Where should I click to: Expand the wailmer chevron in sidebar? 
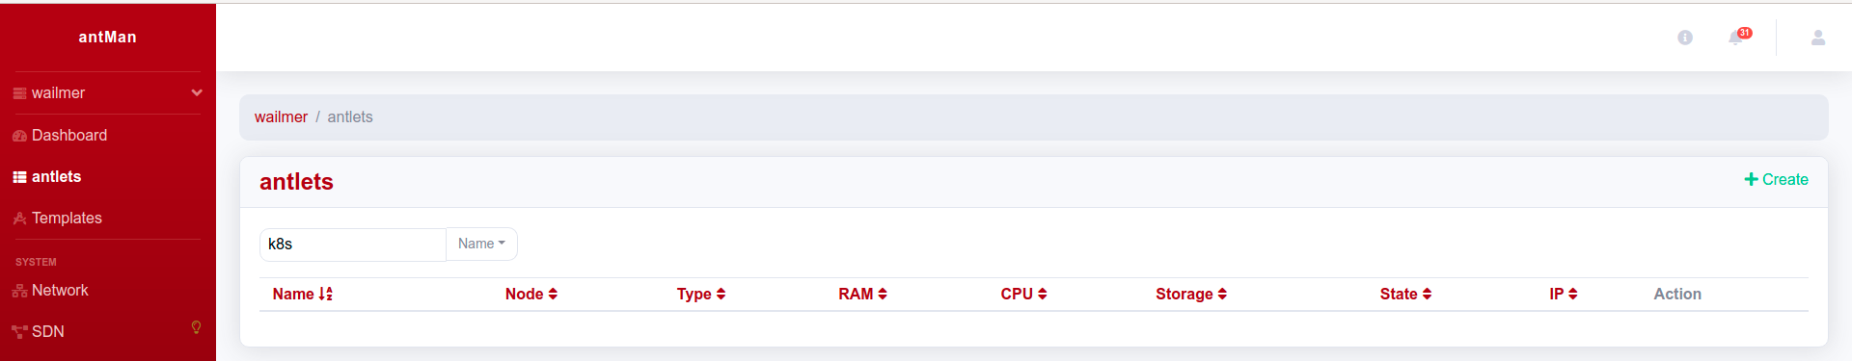[197, 93]
